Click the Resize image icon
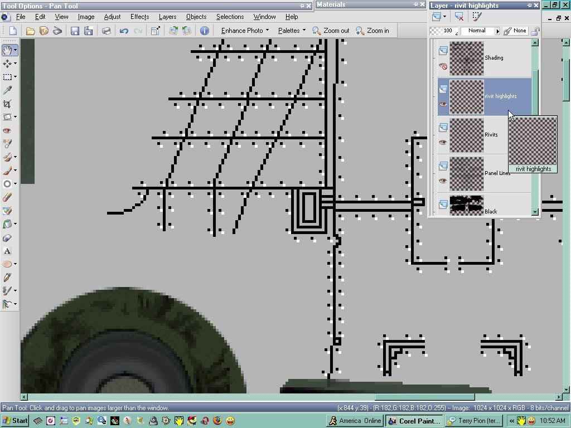571x428 pixels. click(156, 31)
